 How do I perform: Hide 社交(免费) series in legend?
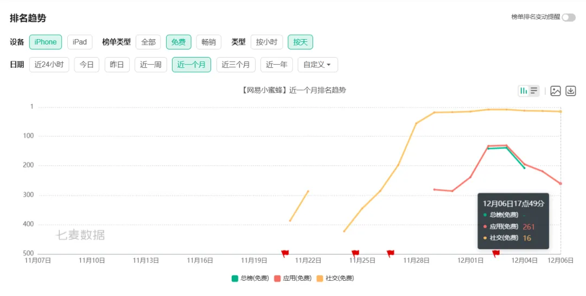click(x=335, y=278)
